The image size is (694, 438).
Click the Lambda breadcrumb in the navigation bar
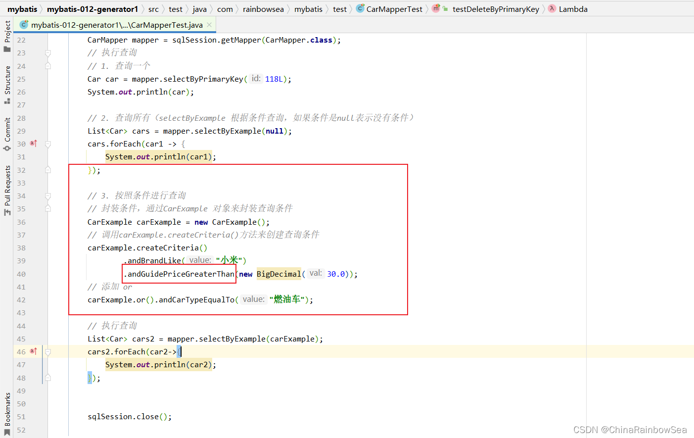tap(573, 9)
